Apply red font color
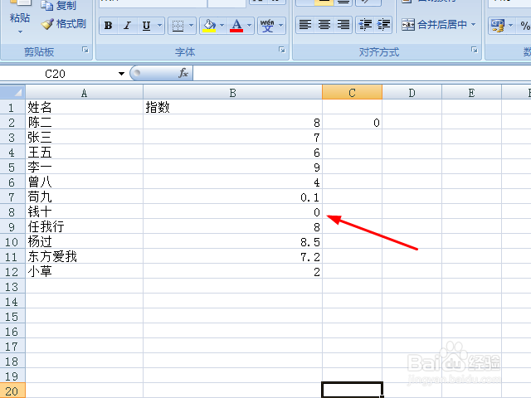Screen dimensions: 531x398 [x=236, y=26]
